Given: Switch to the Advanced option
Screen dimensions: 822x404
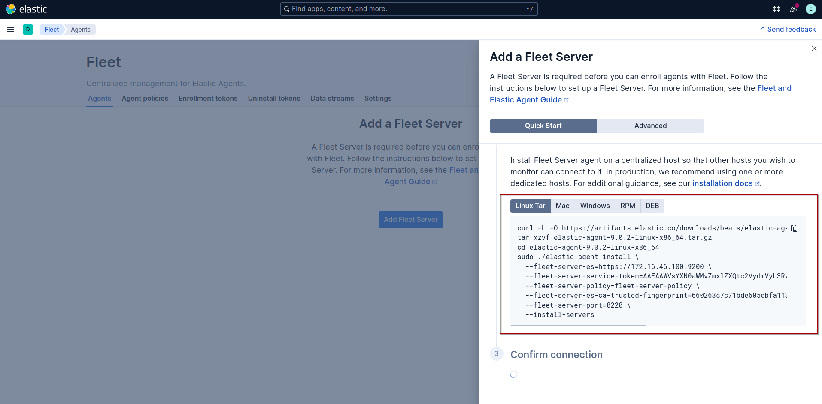Looking at the screenshot, I should tap(651, 126).
